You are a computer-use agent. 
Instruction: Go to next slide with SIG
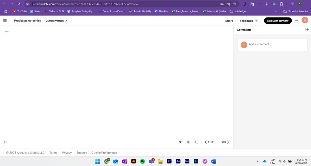[225, 142]
